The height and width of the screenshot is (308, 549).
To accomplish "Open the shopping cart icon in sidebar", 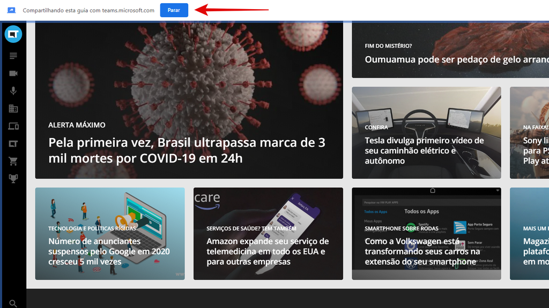I will click(13, 161).
